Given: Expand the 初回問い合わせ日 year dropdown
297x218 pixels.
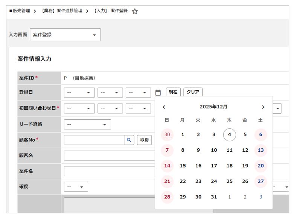Looking at the screenshot, I should [79, 108].
